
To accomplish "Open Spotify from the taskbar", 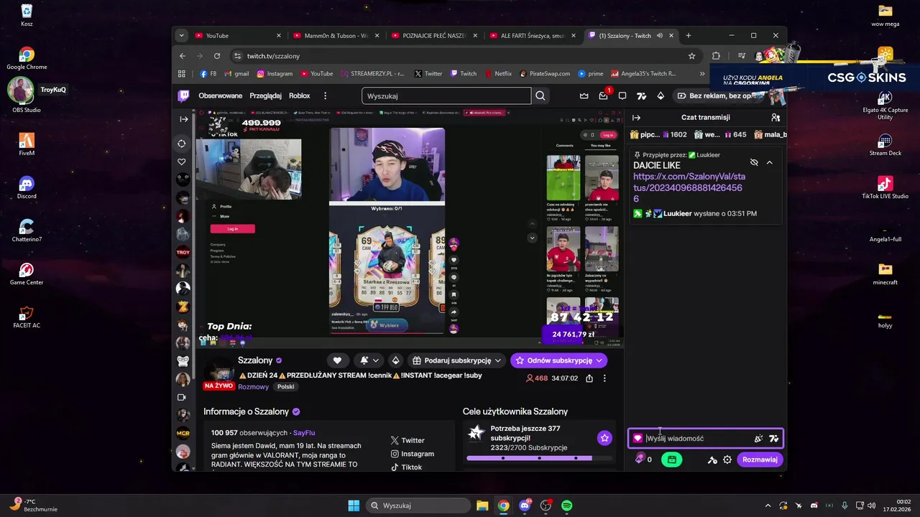I will [x=567, y=506].
